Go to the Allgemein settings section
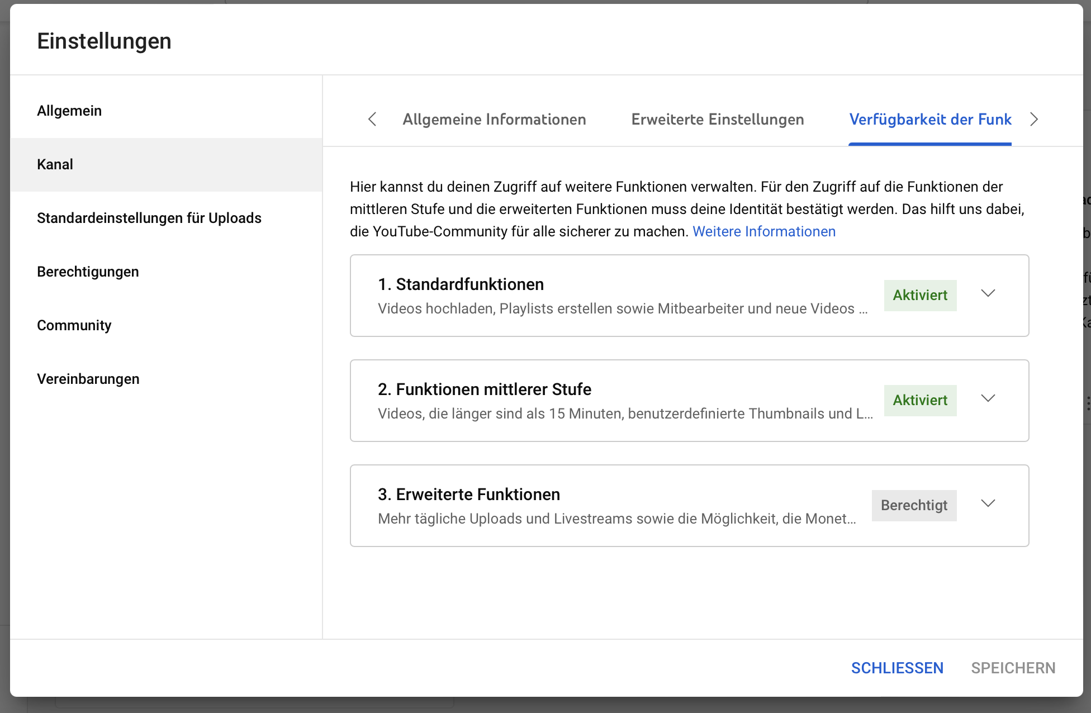1091x713 pixels. [x=69, y=111]
